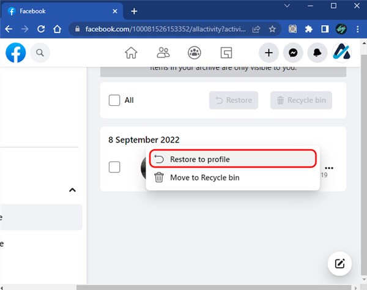Collapse the sidebar section with the chevron
This screenshot has height=290, width=367.
pyautogui.click(x=73, y=190)
